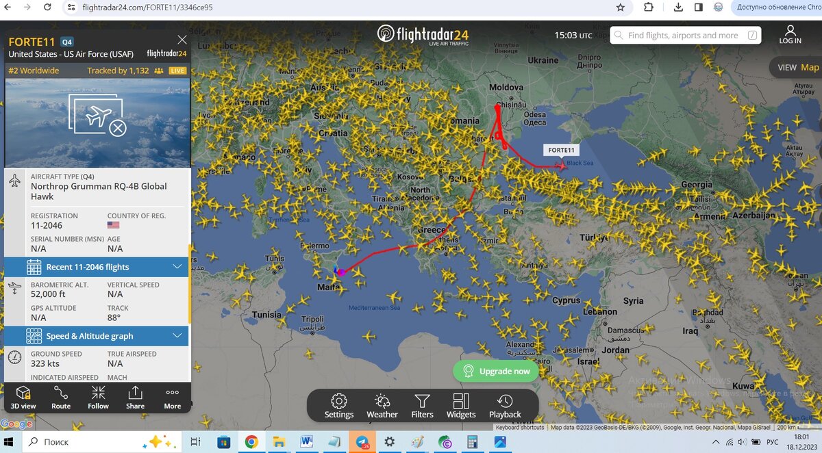Click the Log In user icon
Screen dimensions: 822x453
click(790, 35)
